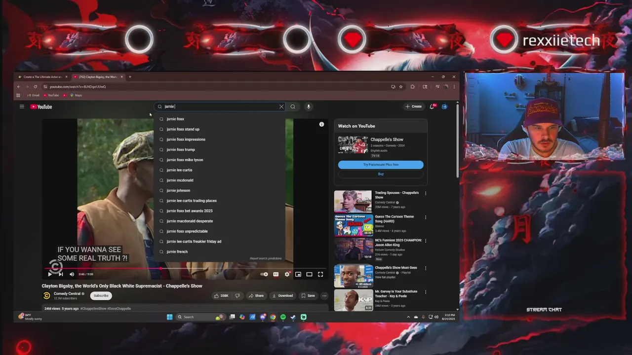Screen dimensions: 632x355
Task: Open a new browser tab
Action: pyautogui.click(x=130, y=77)
